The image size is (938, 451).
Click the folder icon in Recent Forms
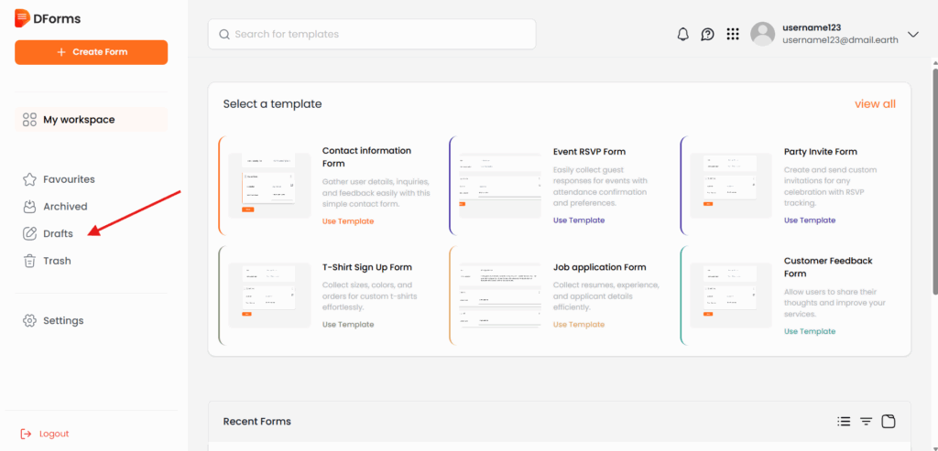click(888, 422)
